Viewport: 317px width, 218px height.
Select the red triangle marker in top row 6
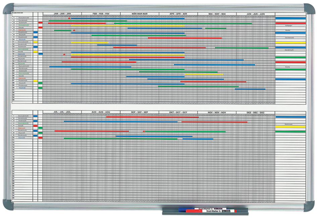pos(74,30)
